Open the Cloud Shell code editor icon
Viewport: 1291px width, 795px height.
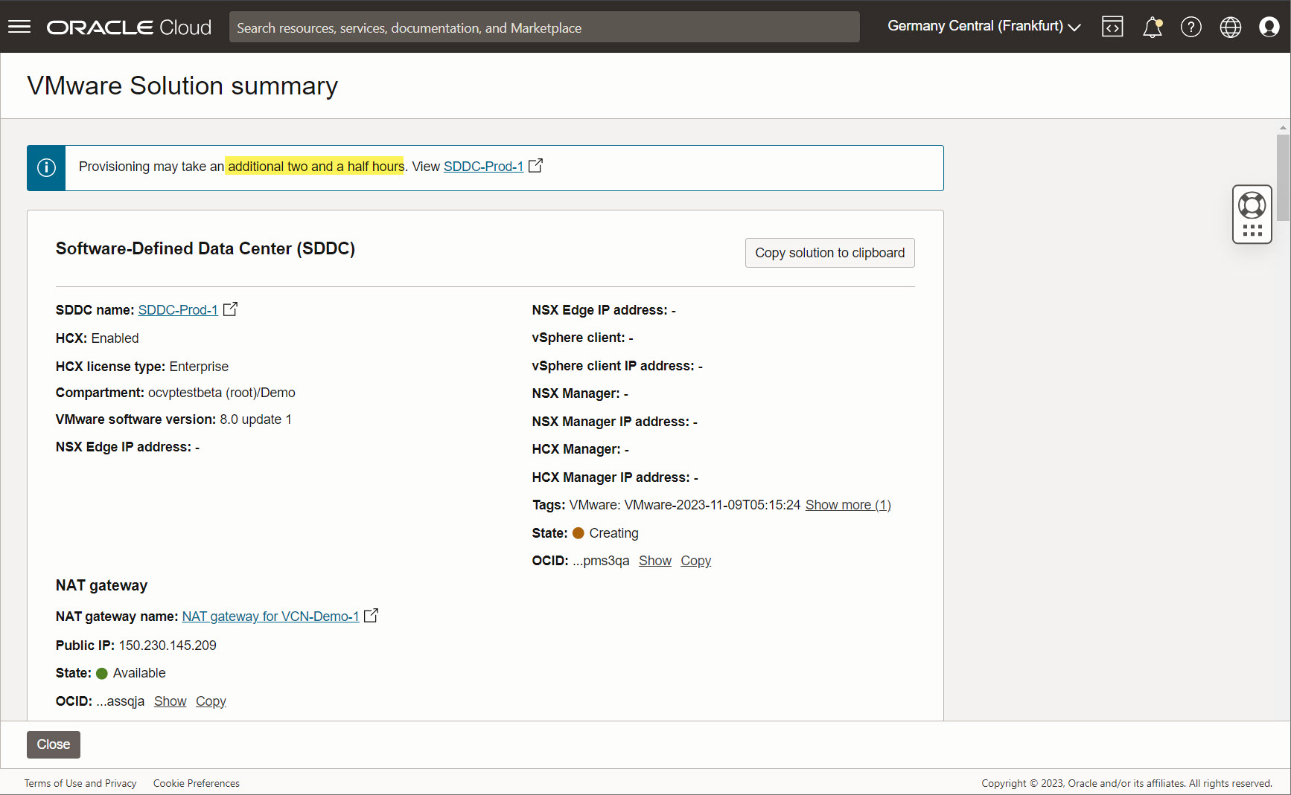[x=1112, y=27]
